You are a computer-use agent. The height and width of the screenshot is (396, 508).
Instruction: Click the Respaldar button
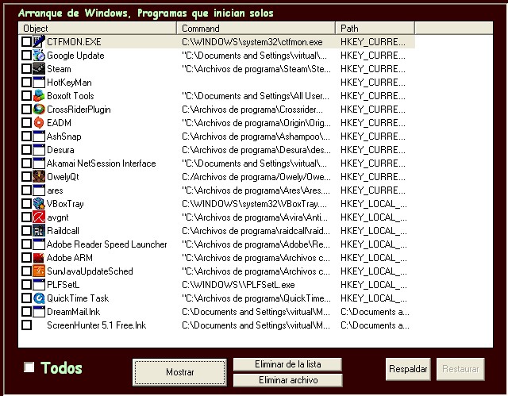point(408,369)
